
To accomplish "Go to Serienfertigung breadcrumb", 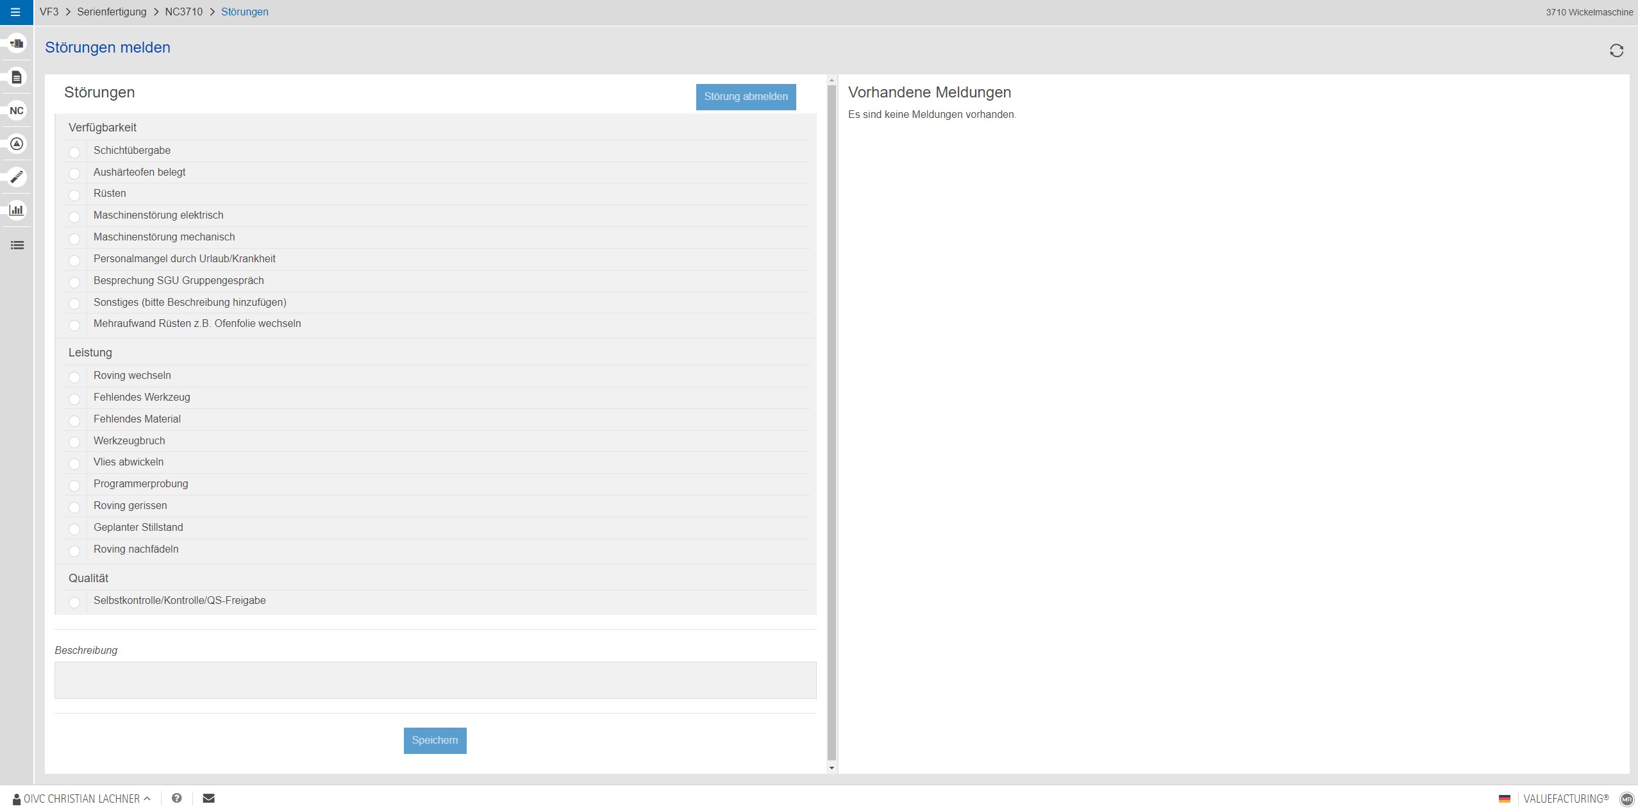I will coord(112,12).
